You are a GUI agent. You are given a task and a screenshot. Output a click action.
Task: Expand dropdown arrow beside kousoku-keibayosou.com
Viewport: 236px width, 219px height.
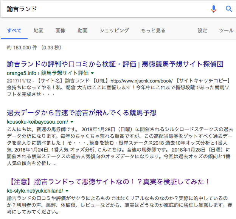72,122
